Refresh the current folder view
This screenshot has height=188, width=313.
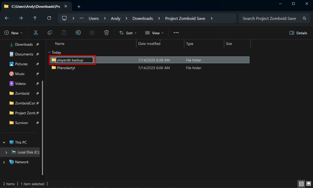tap(49, 18)
